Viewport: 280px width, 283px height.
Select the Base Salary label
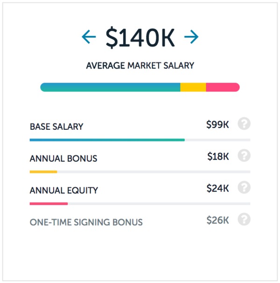(56, 127)
